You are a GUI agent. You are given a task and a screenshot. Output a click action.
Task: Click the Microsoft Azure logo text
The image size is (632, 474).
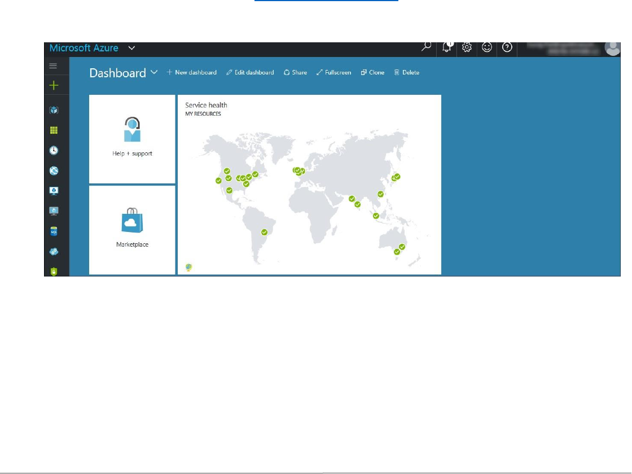point(84,48)
